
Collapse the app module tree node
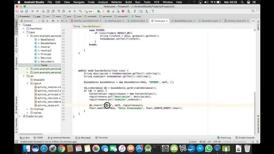[20, 25]
